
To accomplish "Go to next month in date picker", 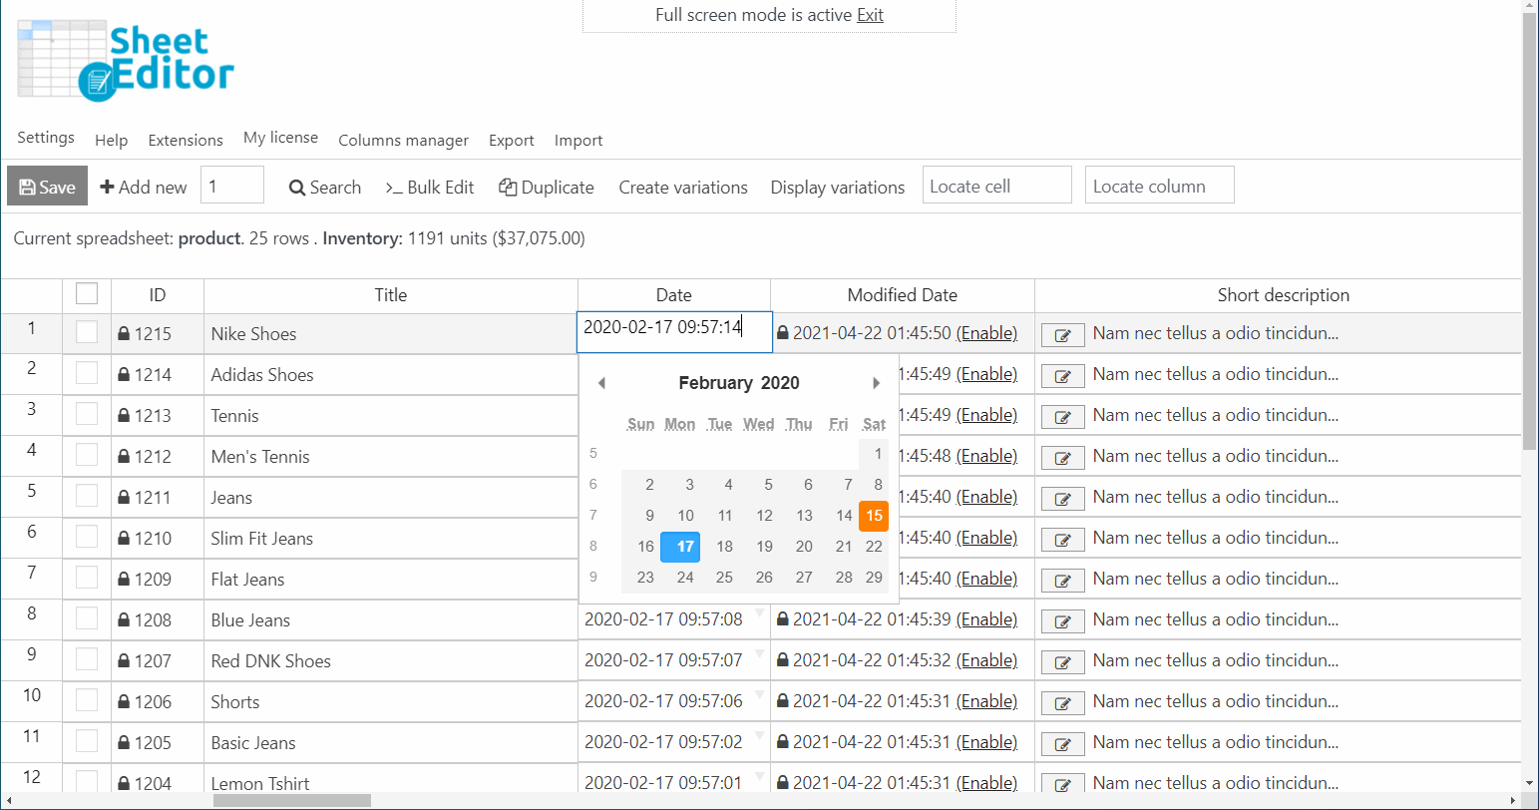I will (876, 383).
